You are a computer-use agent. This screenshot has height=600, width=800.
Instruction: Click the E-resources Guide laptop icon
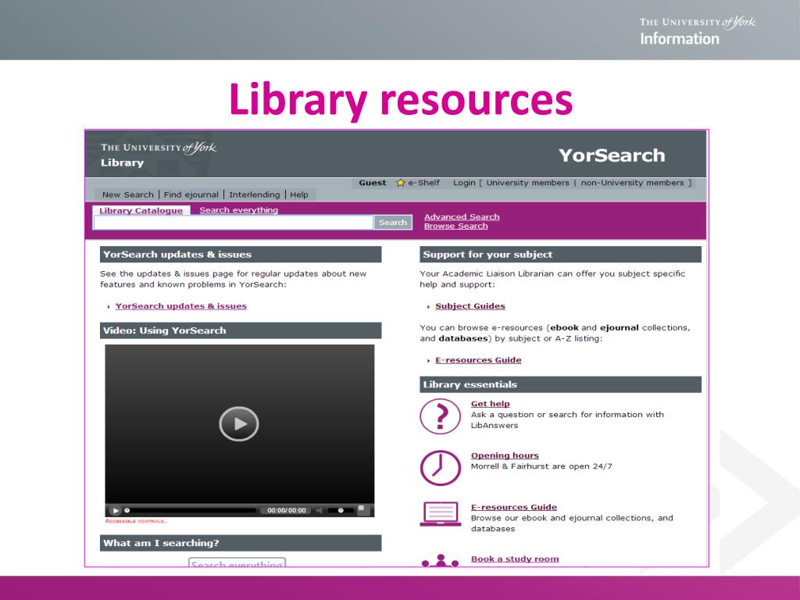click(441, 514)
